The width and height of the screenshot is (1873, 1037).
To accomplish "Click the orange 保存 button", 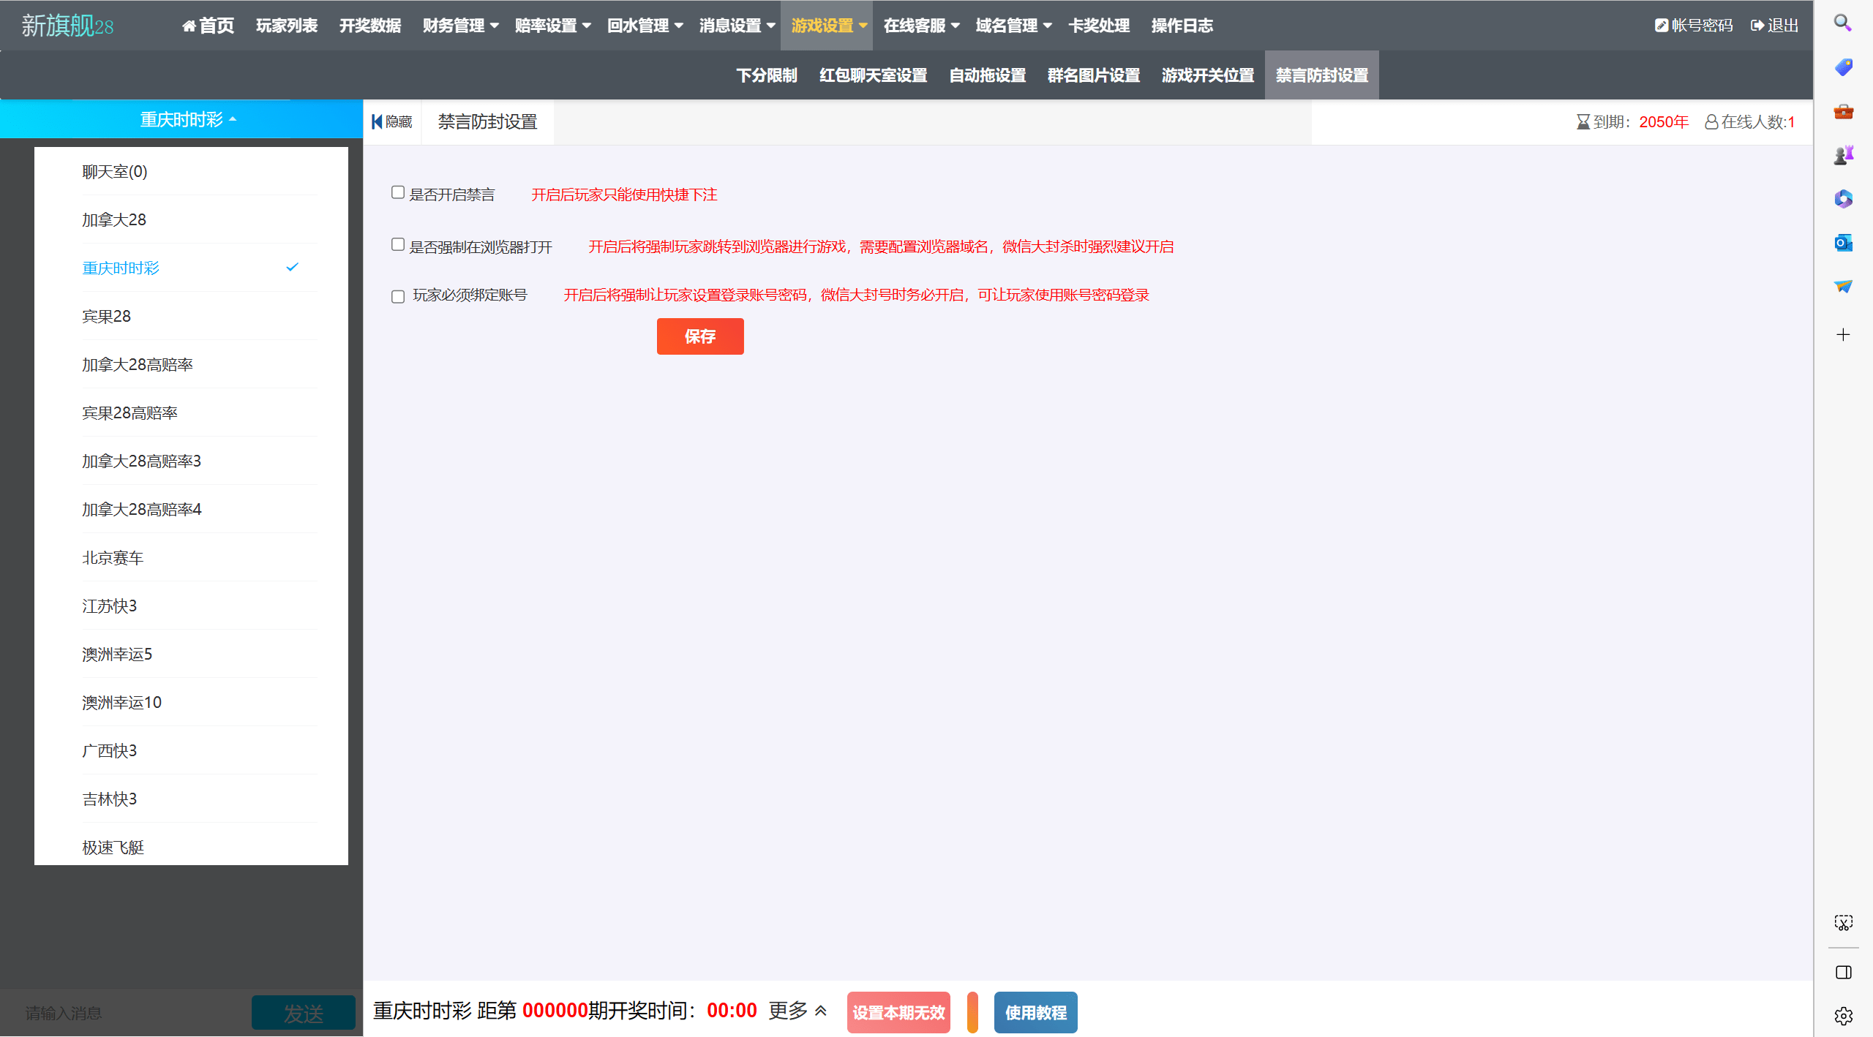I will [x=700, y=336].
